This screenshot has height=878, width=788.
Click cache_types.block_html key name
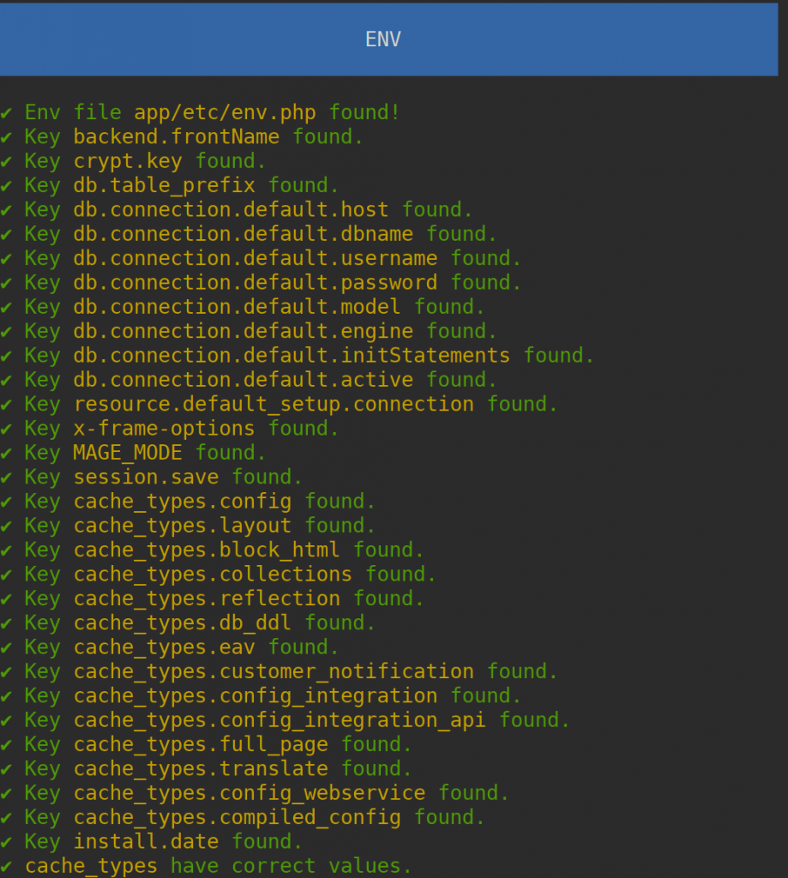pyautogui.click(x=207, y=550)
